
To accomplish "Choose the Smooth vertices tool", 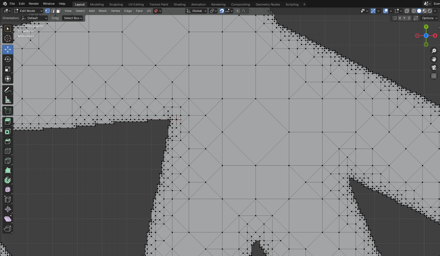I will (x=8, y=190).
